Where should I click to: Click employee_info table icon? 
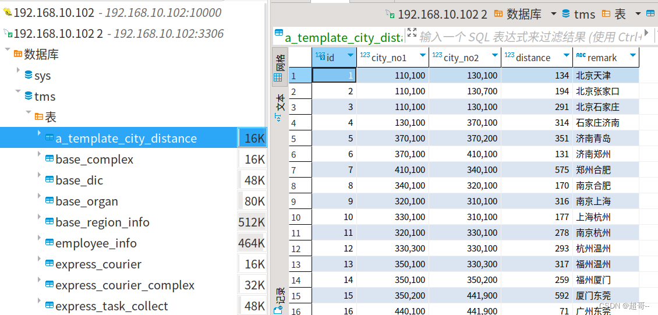pos(49,242)
